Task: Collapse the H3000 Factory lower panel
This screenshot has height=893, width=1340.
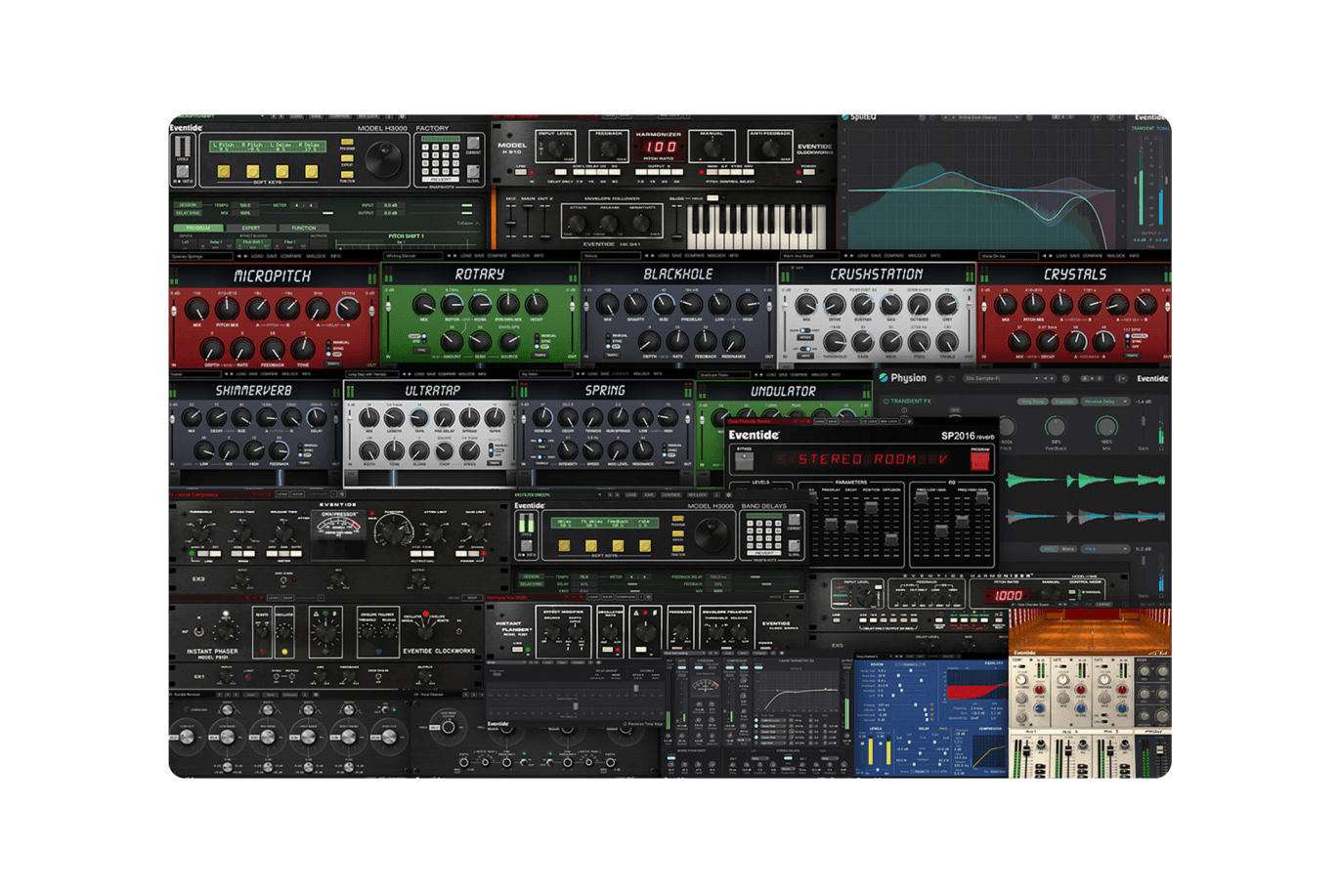Action: coord(468,223)
